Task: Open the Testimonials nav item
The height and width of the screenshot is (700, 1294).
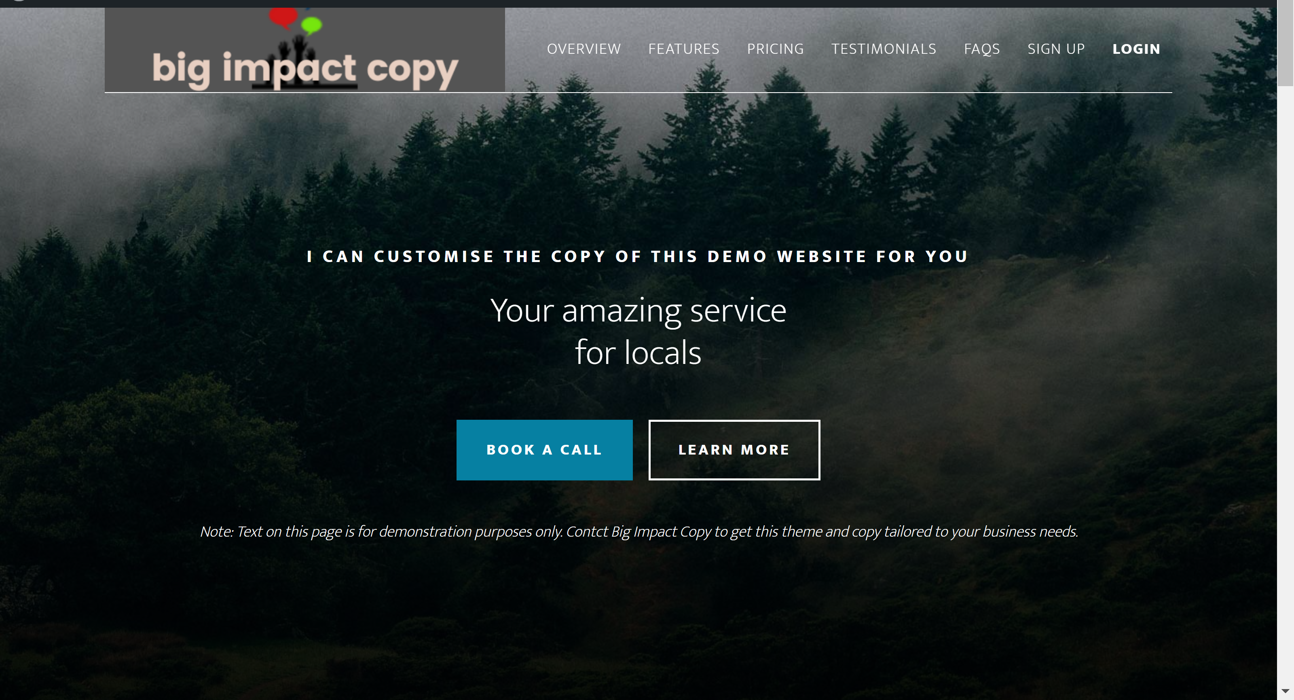Action: coord(884,49)
